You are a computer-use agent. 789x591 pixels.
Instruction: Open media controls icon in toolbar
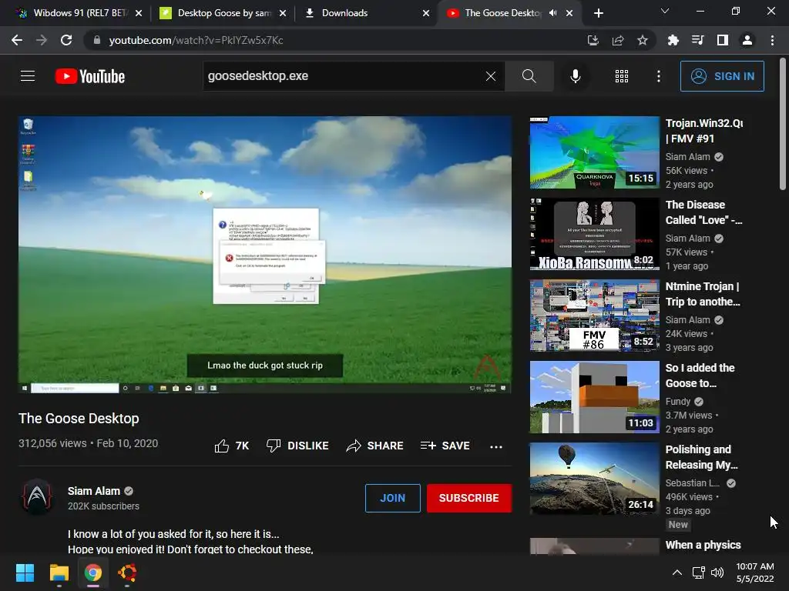698,40
